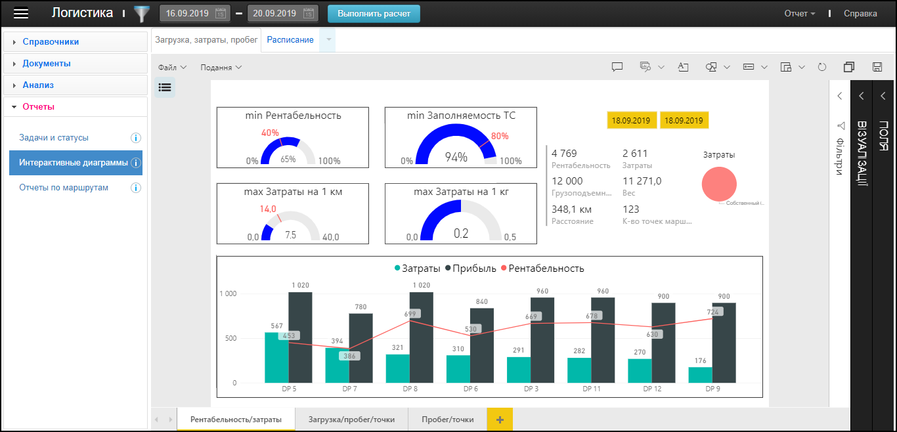The image size is (897, 432).
Task: Switch to the Расписание tab
Action: coord(290,40)
